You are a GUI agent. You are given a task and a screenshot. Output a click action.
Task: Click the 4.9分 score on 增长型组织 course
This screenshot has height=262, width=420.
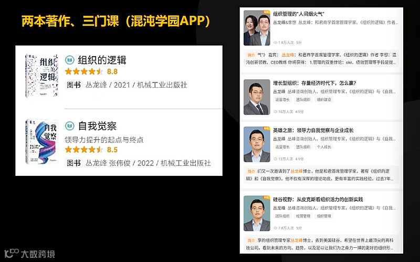[x=299, y=112]
